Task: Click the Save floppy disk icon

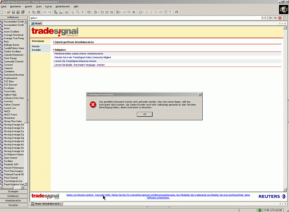Action: tap(13, 12)
